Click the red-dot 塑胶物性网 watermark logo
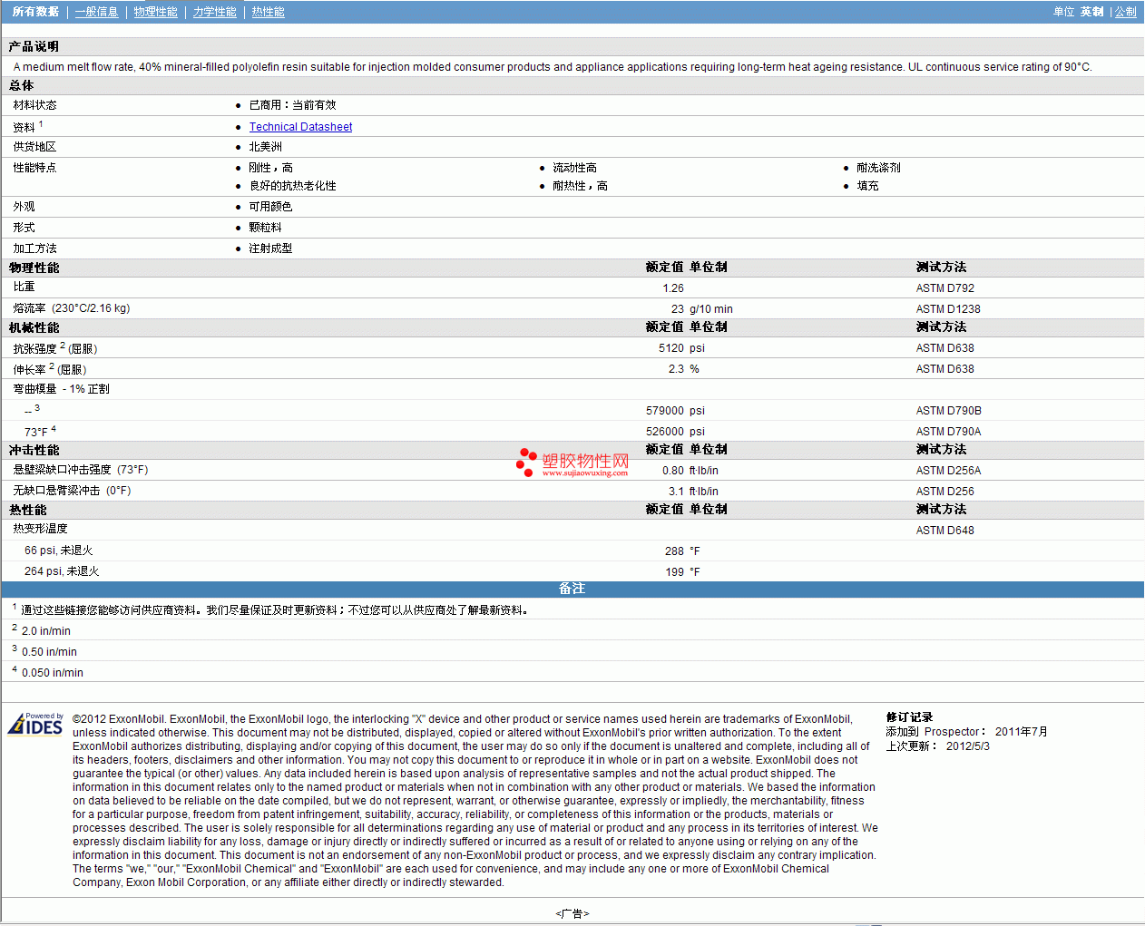Image resolution: width=1145 pixels, height=926 pixels. point(572,462)
